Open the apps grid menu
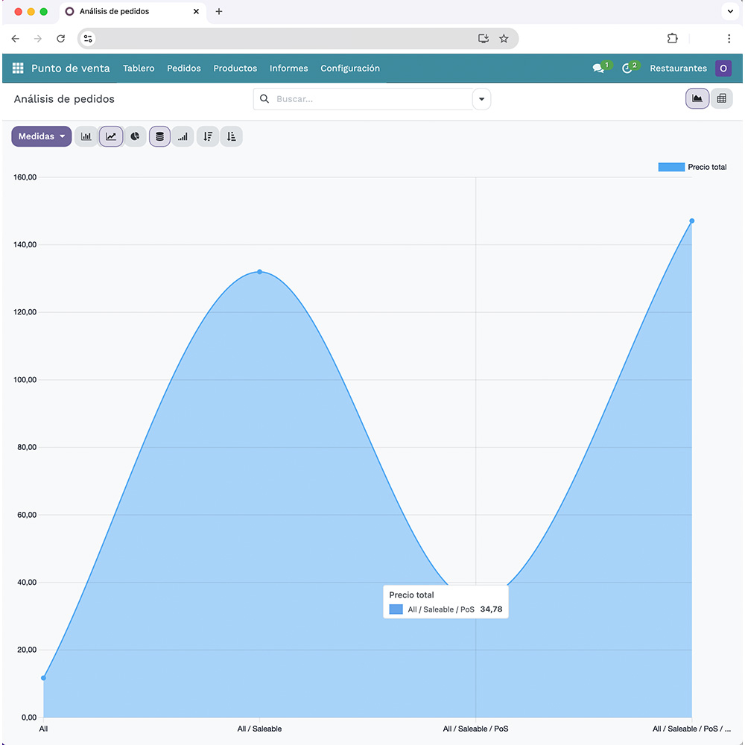The height and width of the screenshot is (745, 745). click(x=18, y=68)
